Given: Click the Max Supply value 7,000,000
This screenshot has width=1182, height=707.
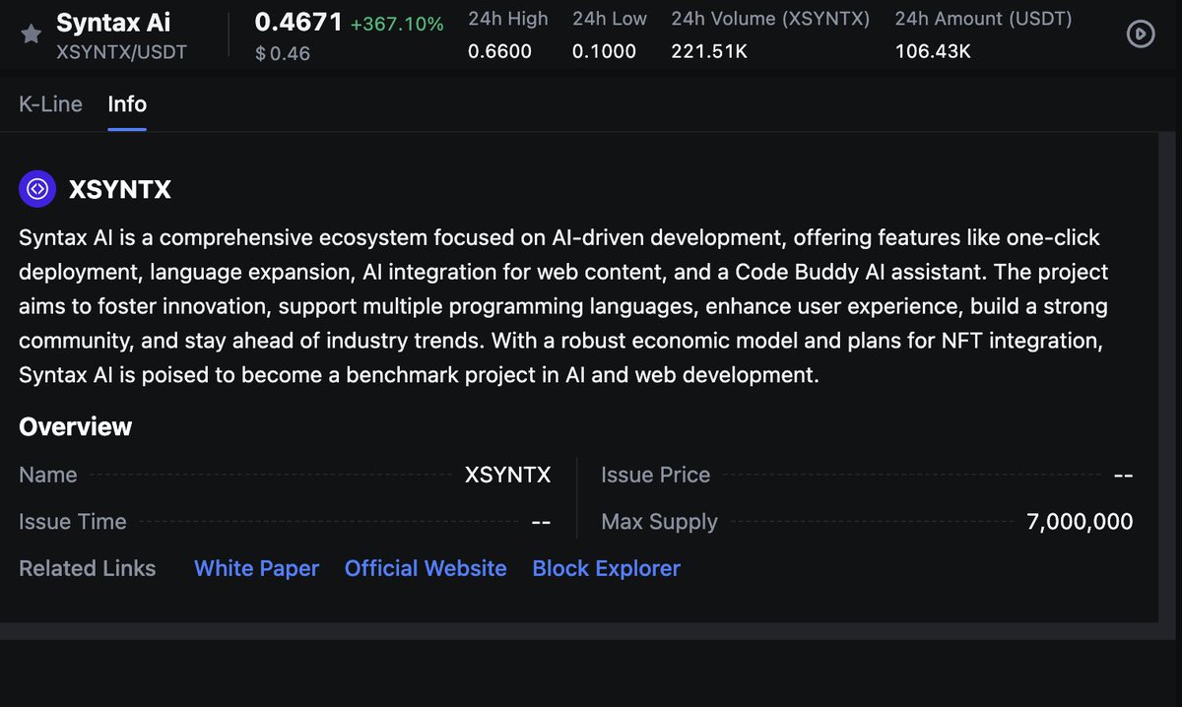Looking at the screenshot, I should click(1080, 521).
